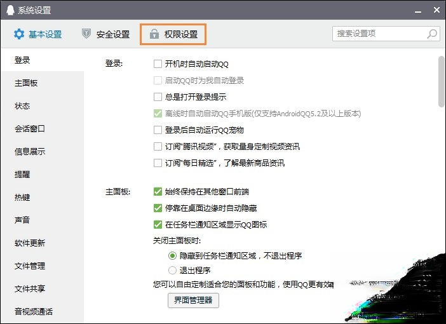The width and height of the screenshot is (446, 324).
Task: Open 信息展示 settings in sidebar
Action: point(43,152)
